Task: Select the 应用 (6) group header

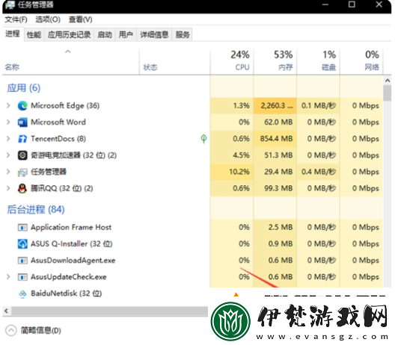Action: [x=24, y=88]
